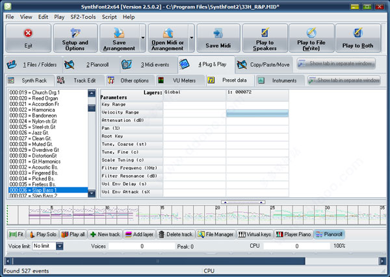This screenshot has height=277, width=390.
Task: Click layer header 1: 000072
Action: click(257, 95)
